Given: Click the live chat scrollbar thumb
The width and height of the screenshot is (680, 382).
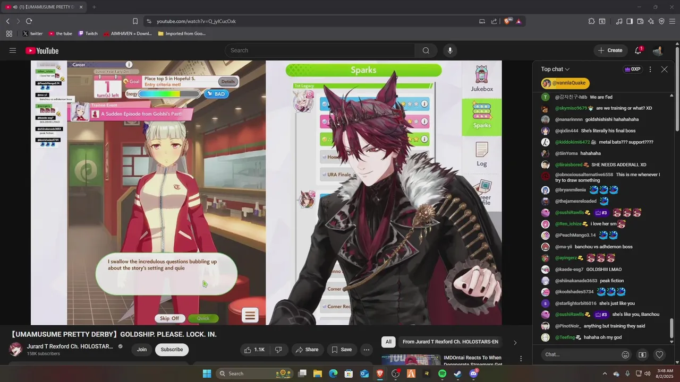Looking at the screenshot, I should (x=672, y=328).
